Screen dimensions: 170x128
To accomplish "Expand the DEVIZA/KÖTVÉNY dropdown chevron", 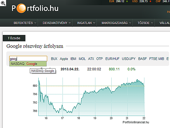I will [x=70, y=23].
